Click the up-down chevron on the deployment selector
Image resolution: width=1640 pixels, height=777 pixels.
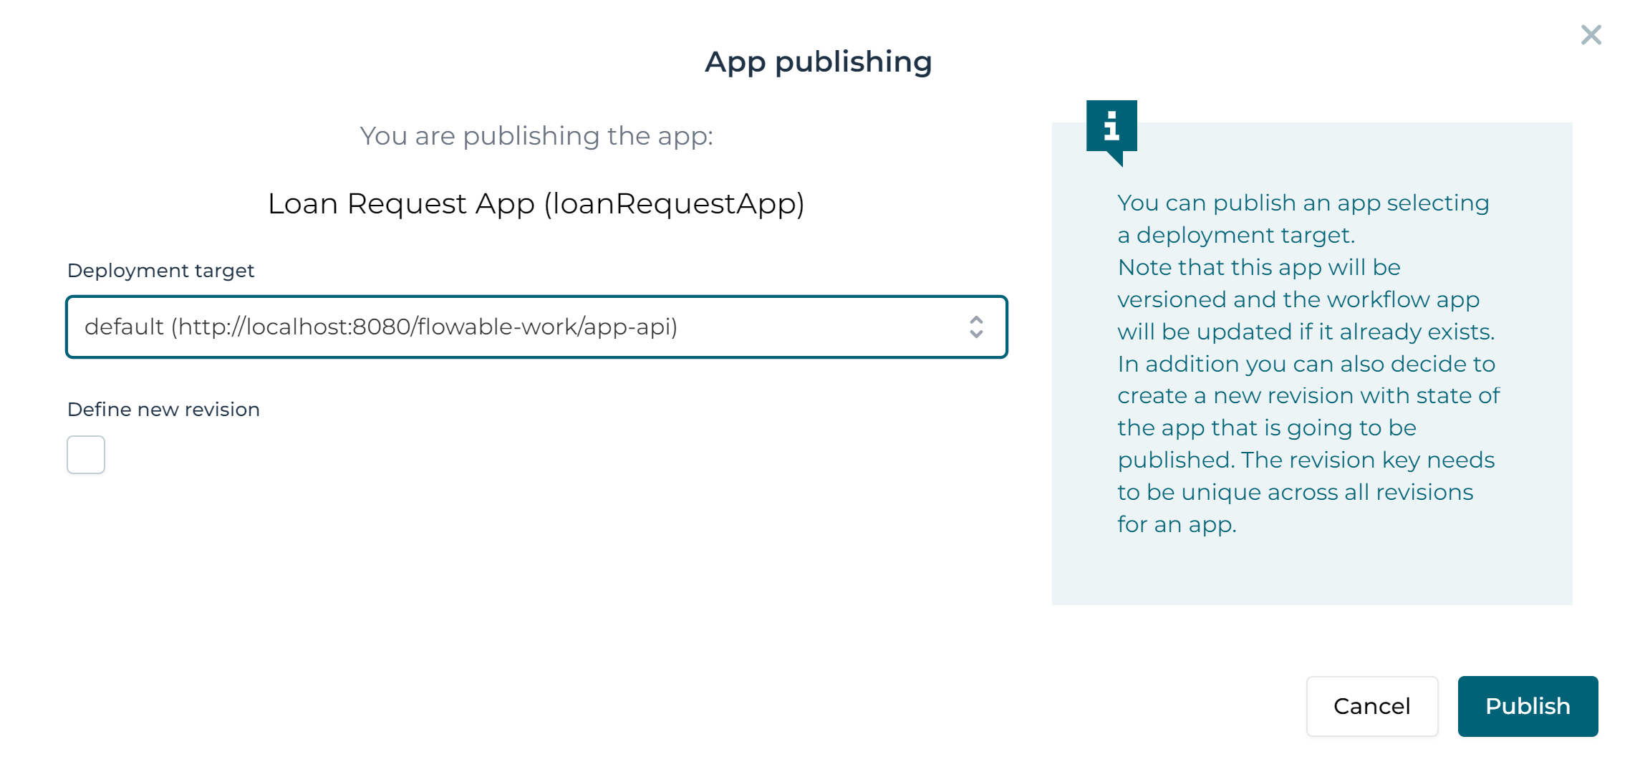(975, 327)
